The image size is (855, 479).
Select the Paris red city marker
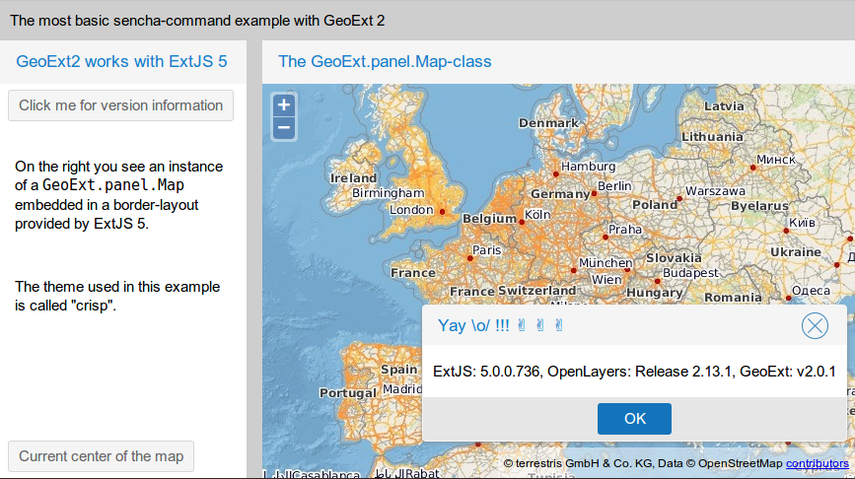coord(470,258)
